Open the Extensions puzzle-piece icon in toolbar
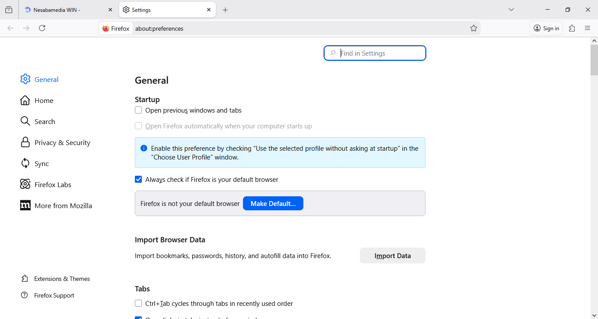Viewport: 598px width, 319px height. (572, 28)
